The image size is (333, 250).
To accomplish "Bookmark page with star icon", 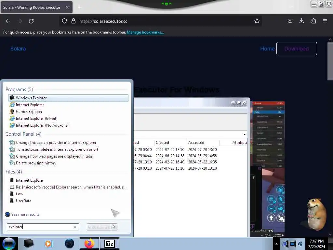I will 257,21.
